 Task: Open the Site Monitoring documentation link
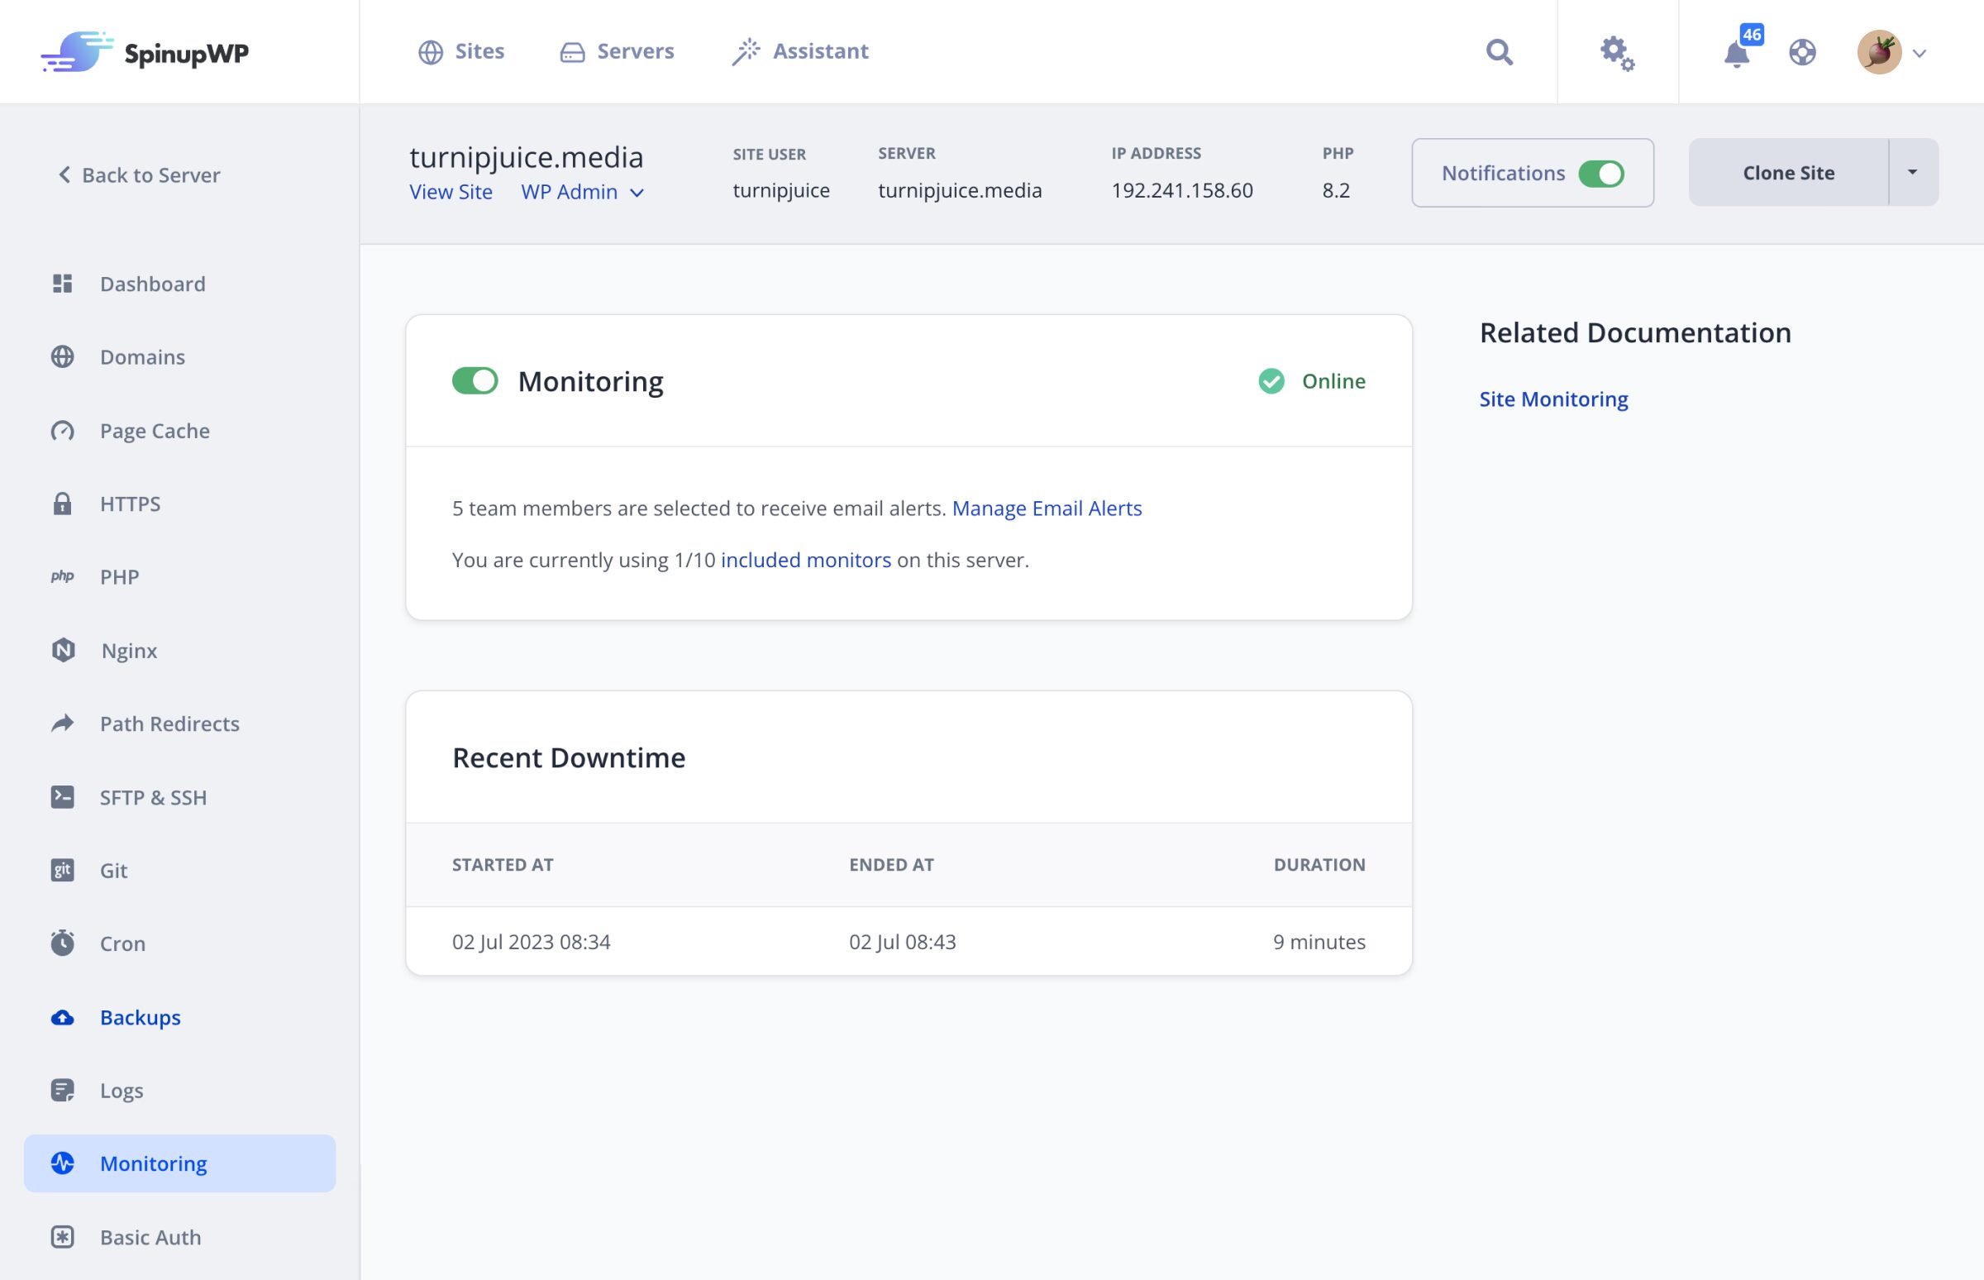pyautogui.click(x=1552, y=399)
